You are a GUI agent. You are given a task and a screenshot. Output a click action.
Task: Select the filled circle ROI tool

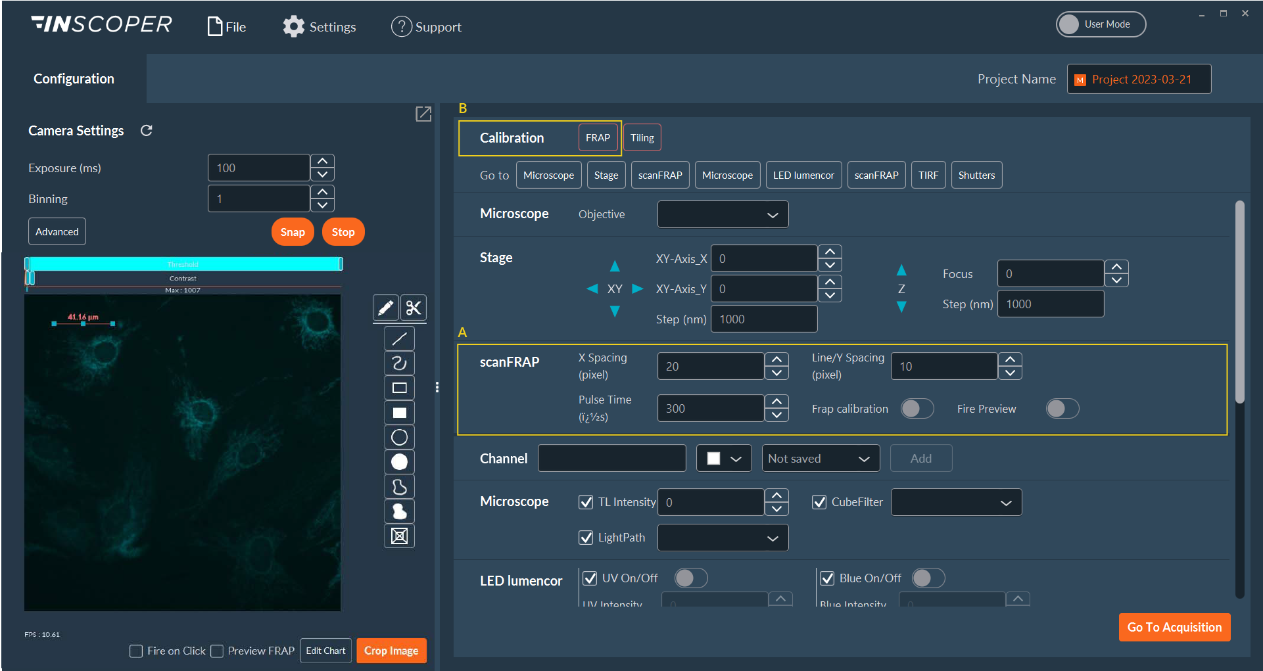click(x=399, y=462)
